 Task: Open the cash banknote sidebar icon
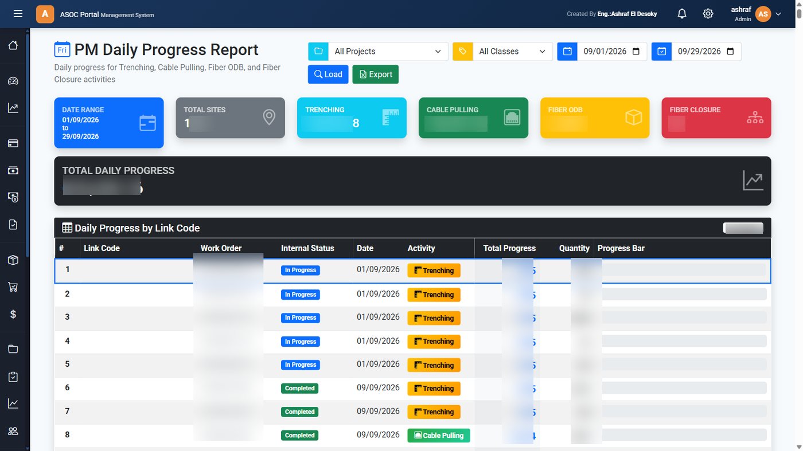(13, 170)
